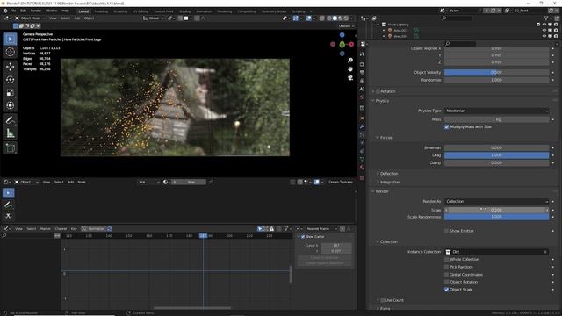Open the Output properties tab icon
This screenshot has width=562, height=316.
pos(362,73)
